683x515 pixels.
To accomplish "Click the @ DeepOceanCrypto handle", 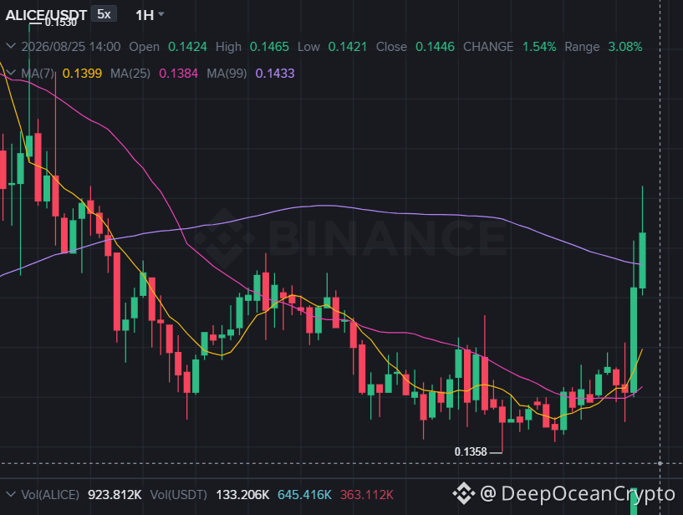I will pos(578,493).
